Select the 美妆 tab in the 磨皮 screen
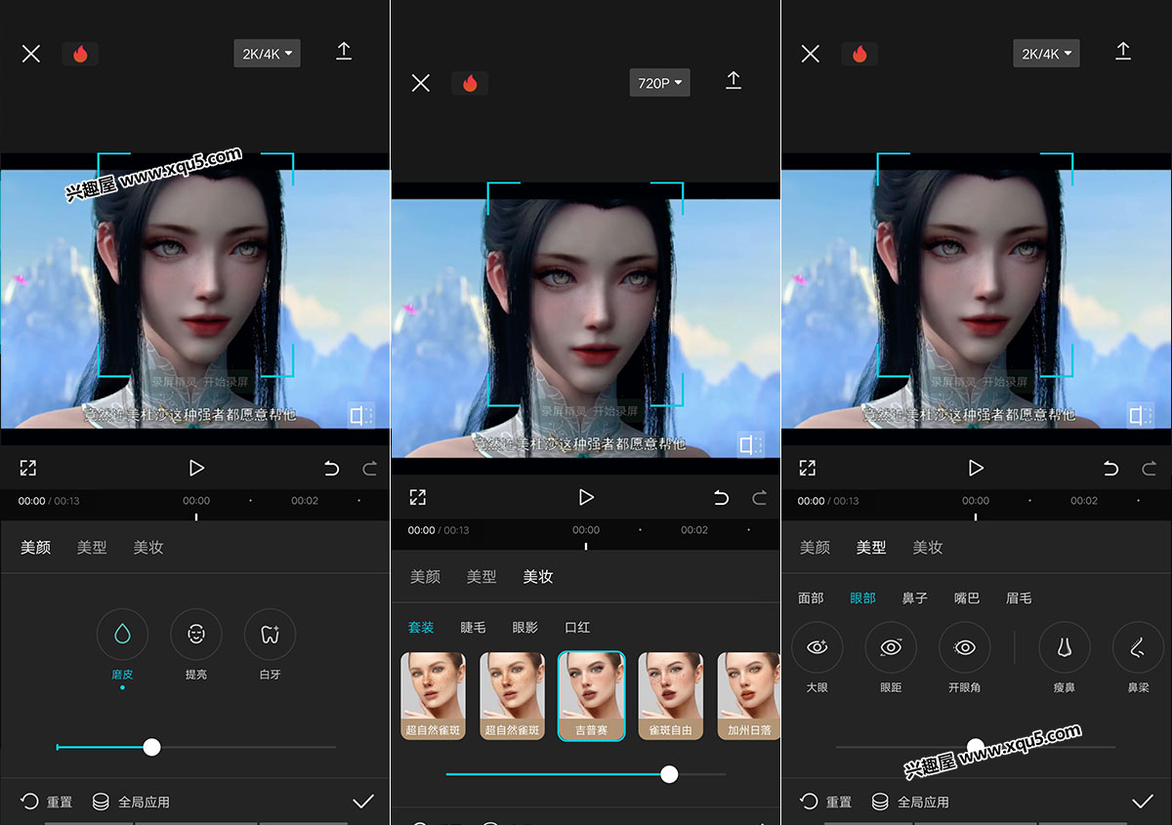 tap(148, 548)
